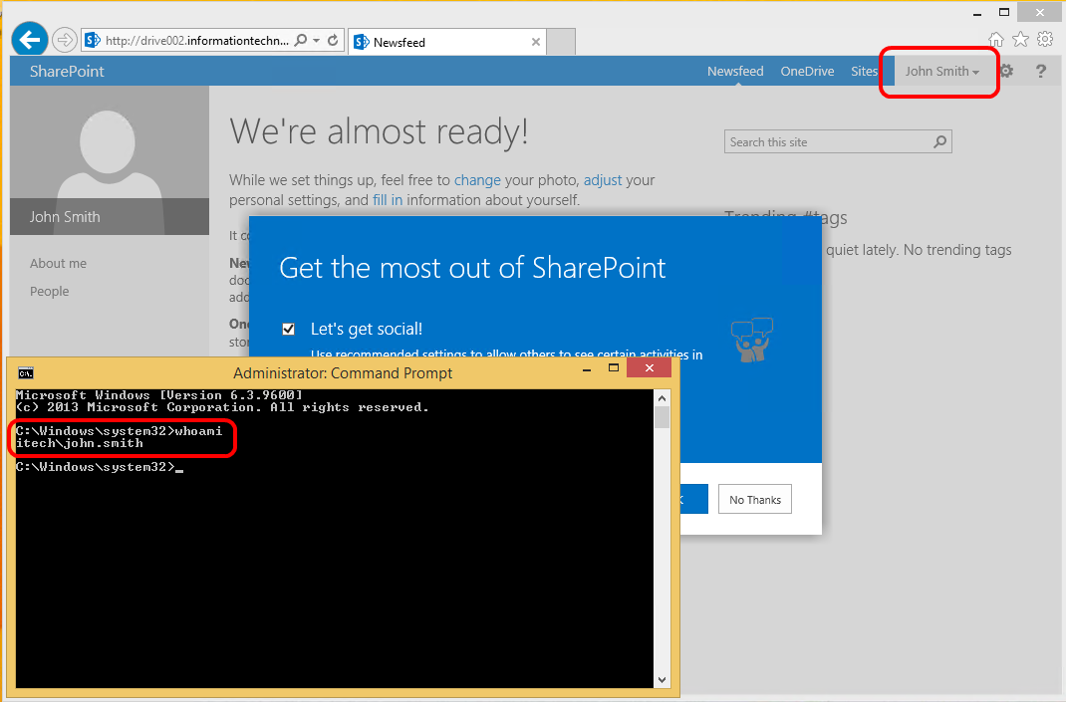Screen dimensions: 1066x702
Task: Open Newsfeed in SharePoint navigation bar
Action: 735,72
